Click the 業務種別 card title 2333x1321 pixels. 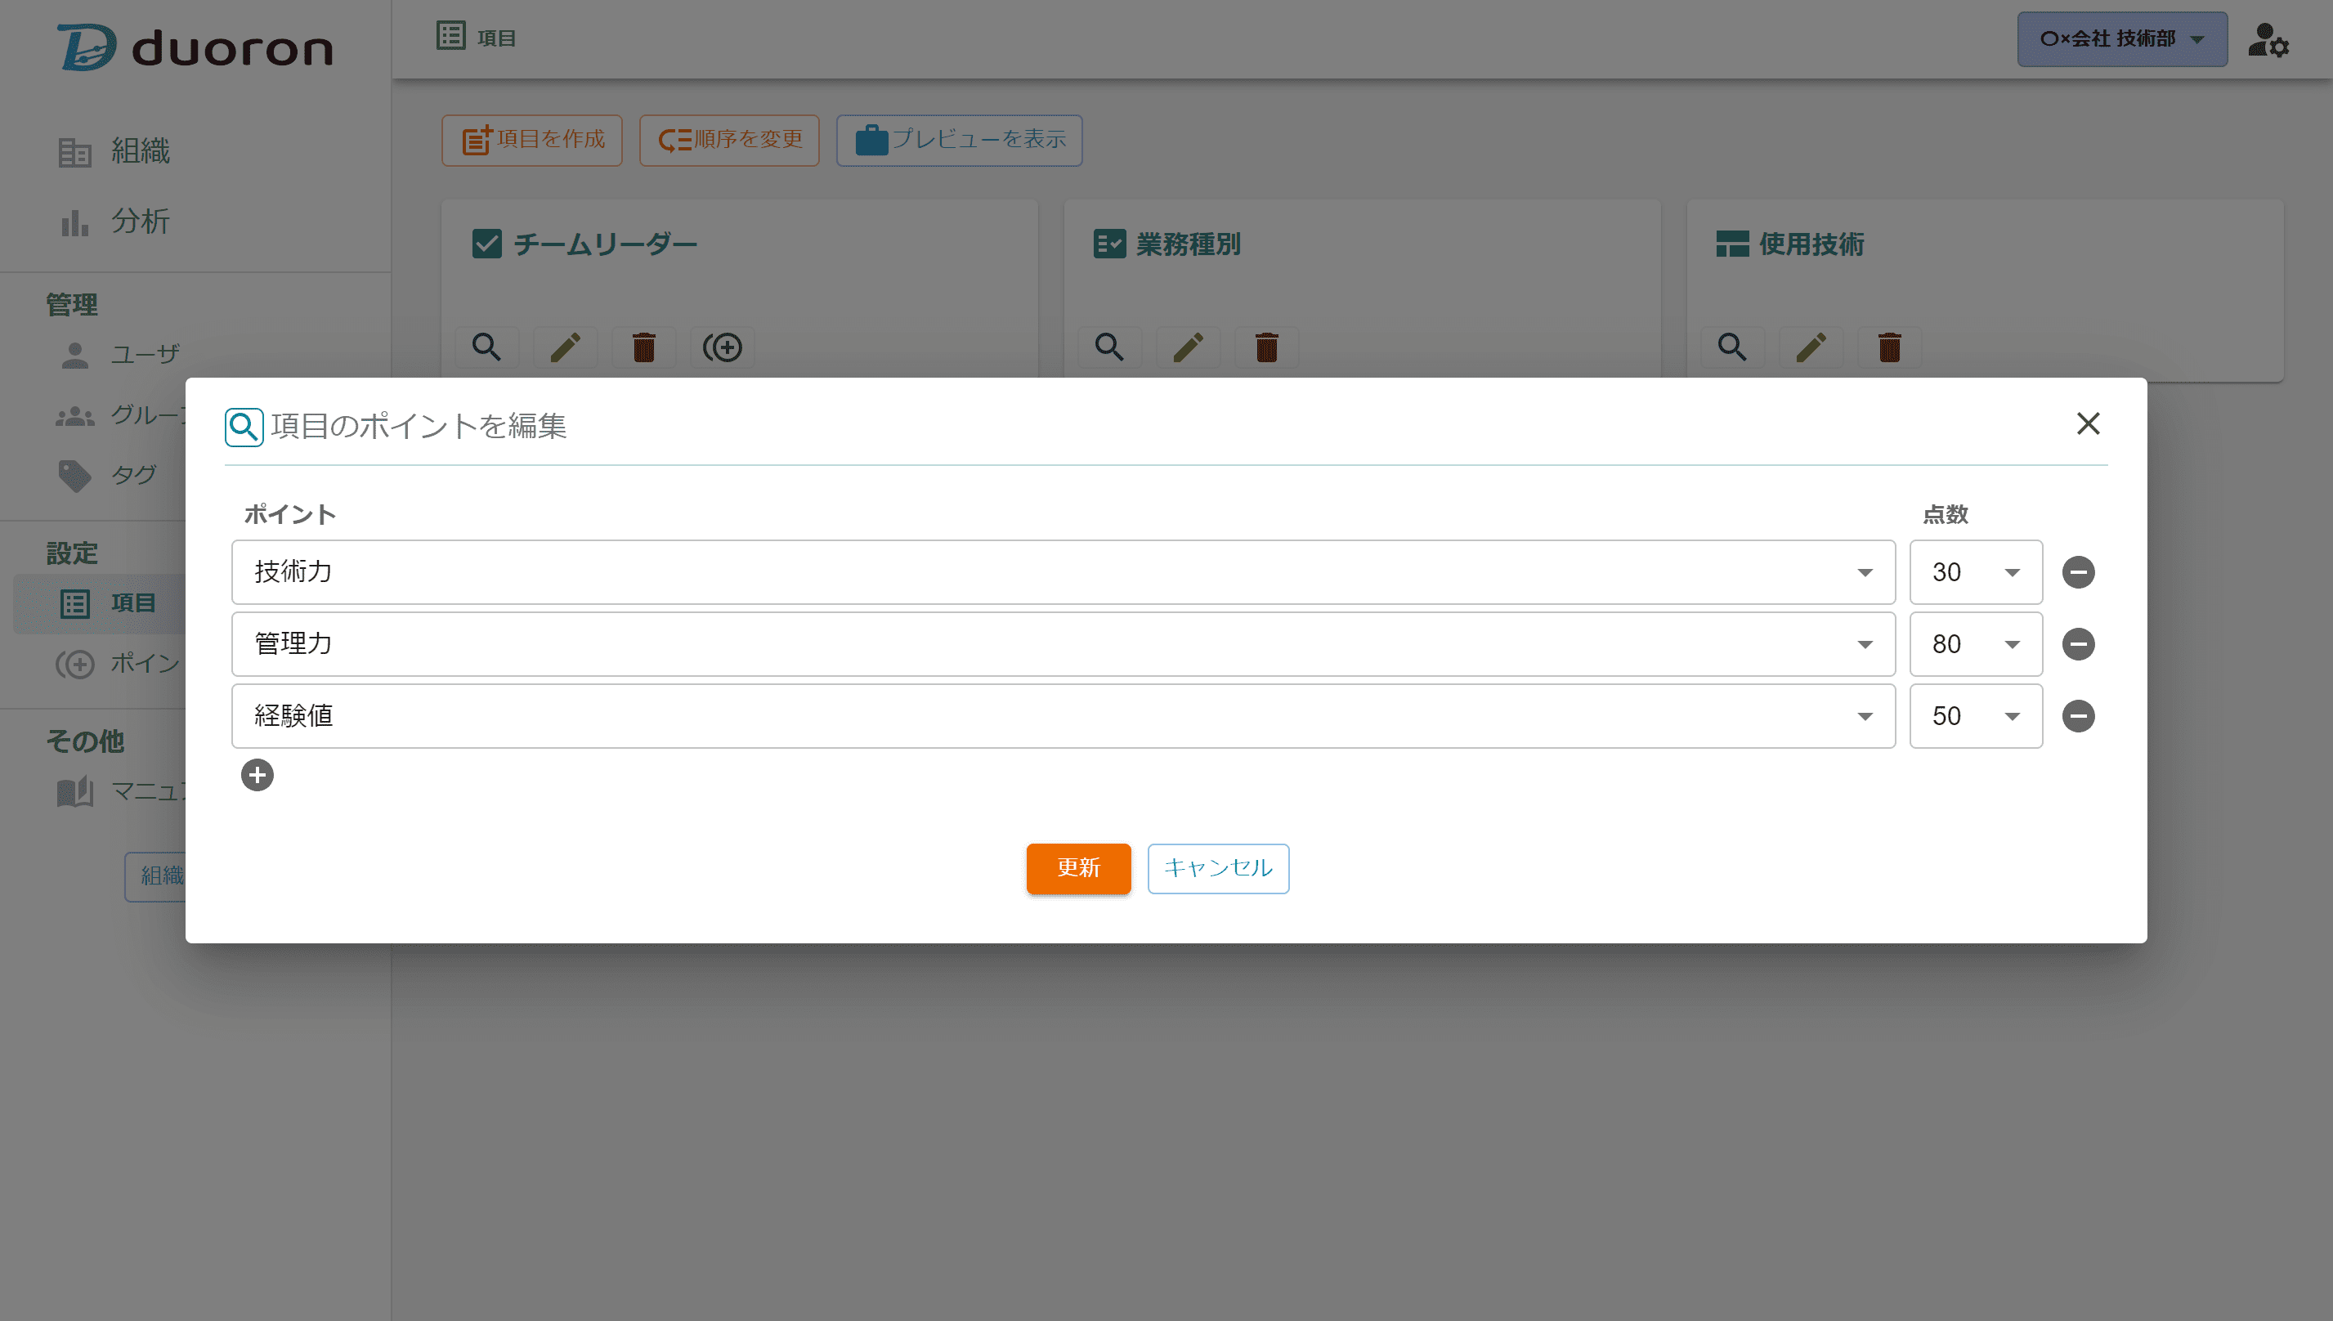(1189, 244)
